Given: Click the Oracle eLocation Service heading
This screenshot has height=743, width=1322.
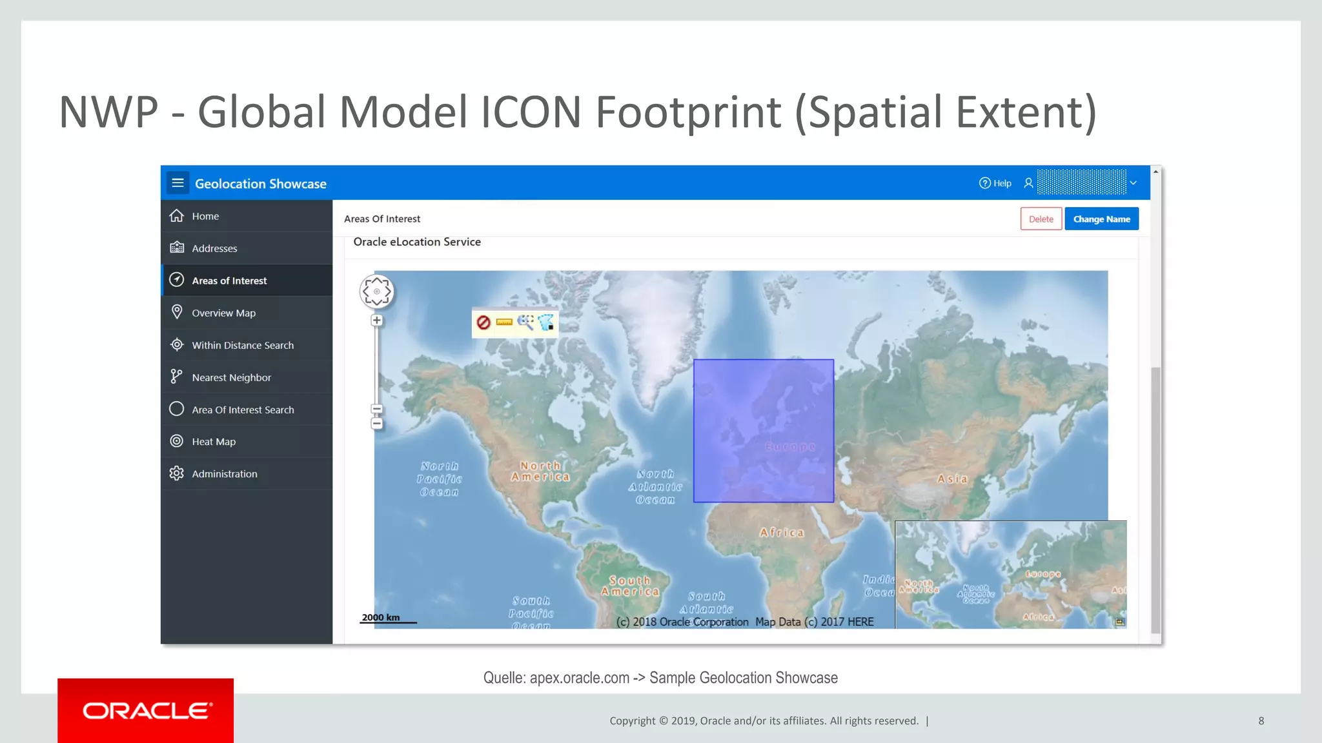Looking at the screenshot, I should pyautogui.click(x=417, y=242).
